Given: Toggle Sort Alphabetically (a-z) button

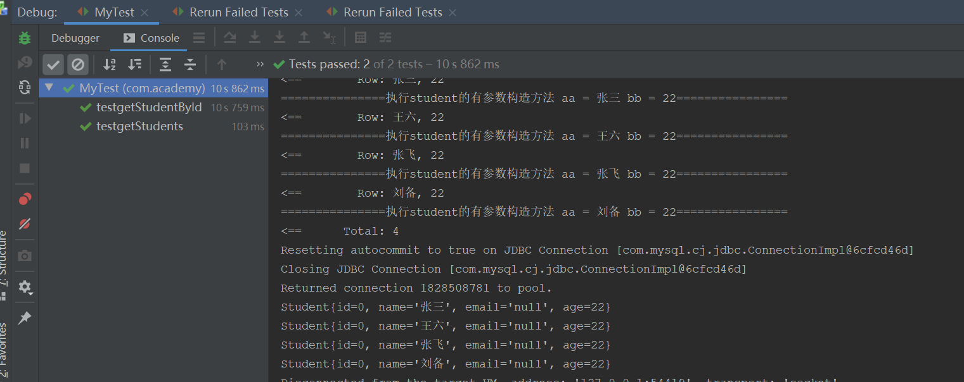Looking at the screenshot, I should pyautogui.click(x=110, y=64).
